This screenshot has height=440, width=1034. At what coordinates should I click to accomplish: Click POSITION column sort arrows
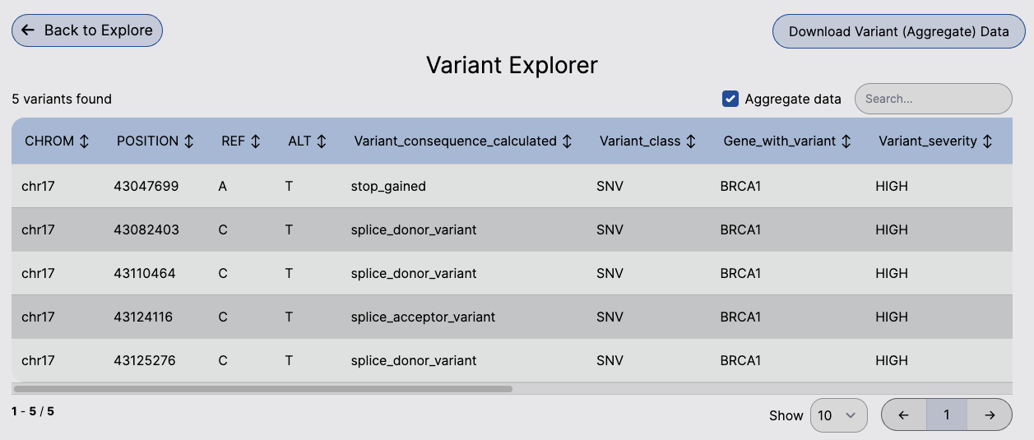tap(189, 141)
